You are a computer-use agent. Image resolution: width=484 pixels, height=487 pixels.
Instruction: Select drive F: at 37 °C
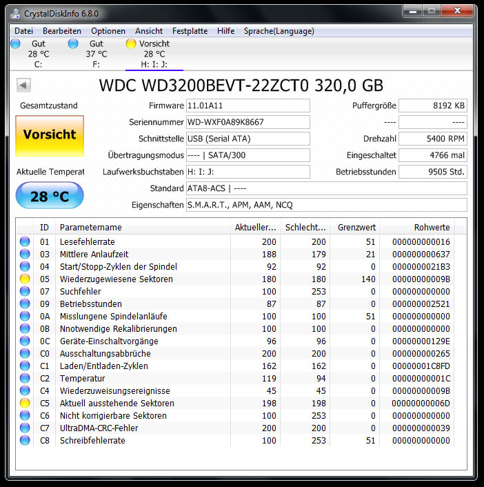pos(97,54)
